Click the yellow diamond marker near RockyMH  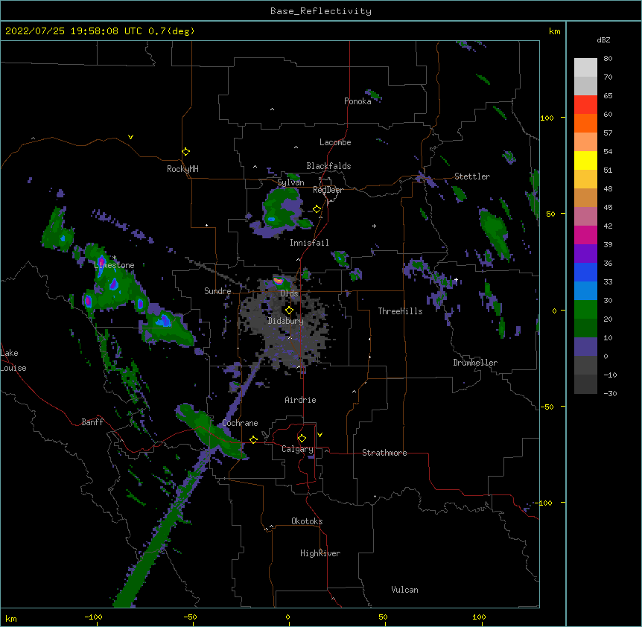(x=186, y=152)
